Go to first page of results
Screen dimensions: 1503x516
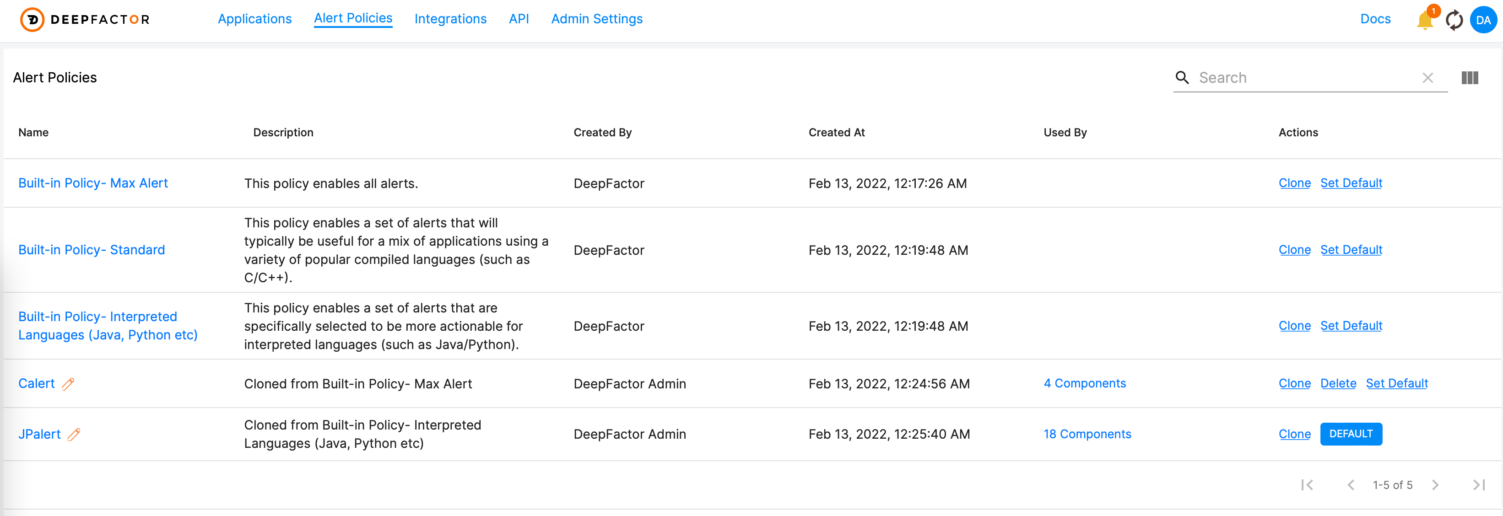tap(1307, 484)
